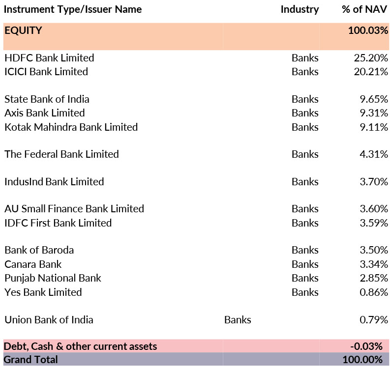
Task: Click the Industry column header
Action: tap(300, 9)
